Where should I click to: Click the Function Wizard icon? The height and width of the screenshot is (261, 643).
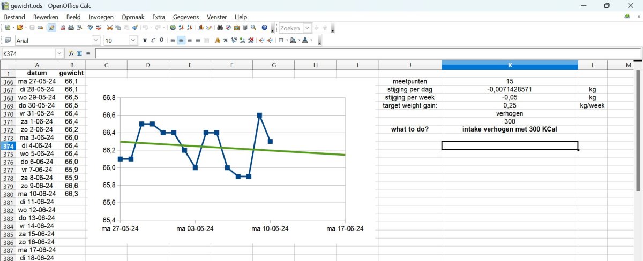click(x=71, y=53)
